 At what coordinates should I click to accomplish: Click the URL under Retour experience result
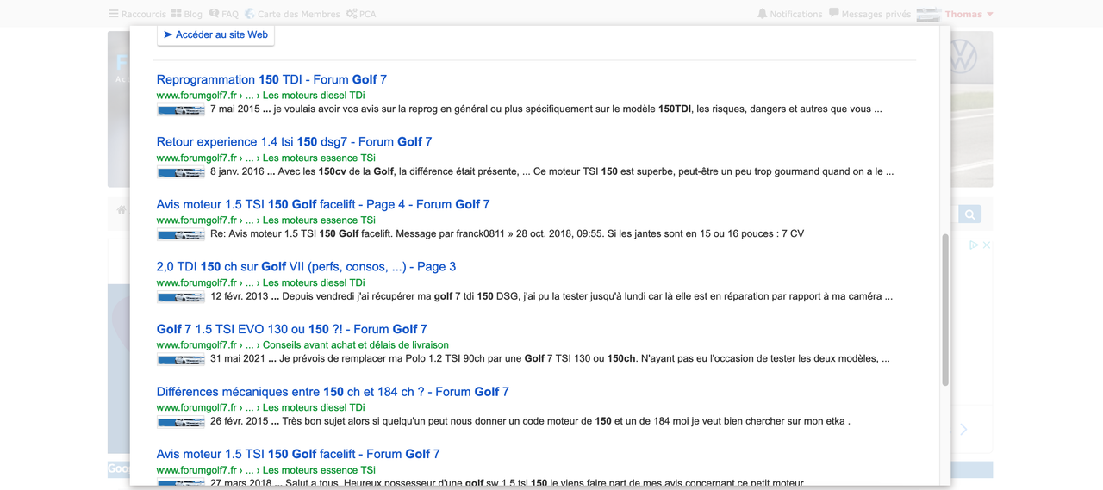(266, 158)
